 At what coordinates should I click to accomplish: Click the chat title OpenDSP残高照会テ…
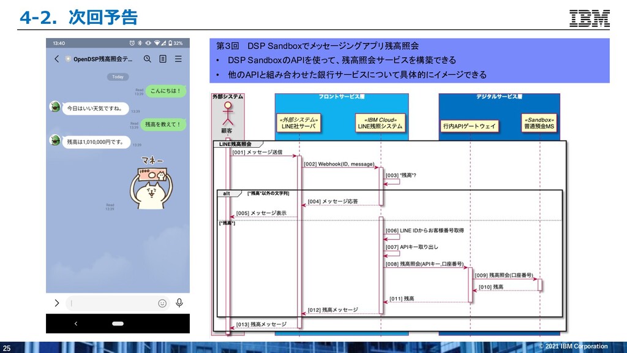coord(103,59)
